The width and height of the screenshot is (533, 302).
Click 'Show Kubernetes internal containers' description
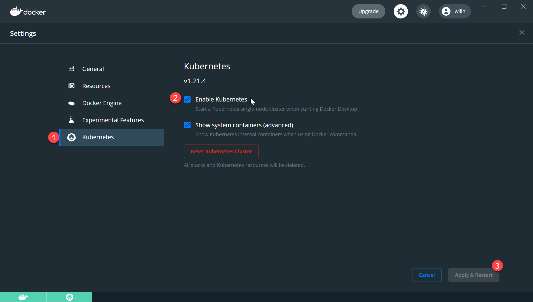276,135
